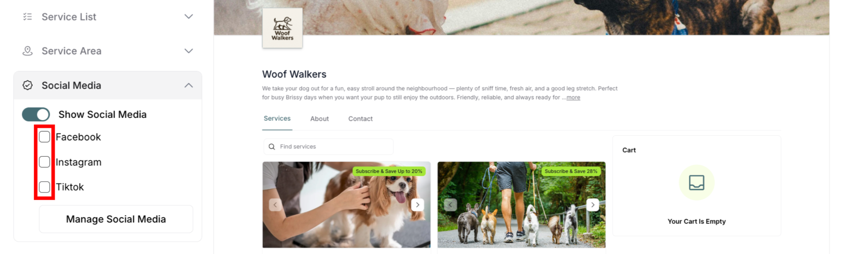Screen dimensions: 857x254
Task: Switch to the About tab
Action: point(319,119)
